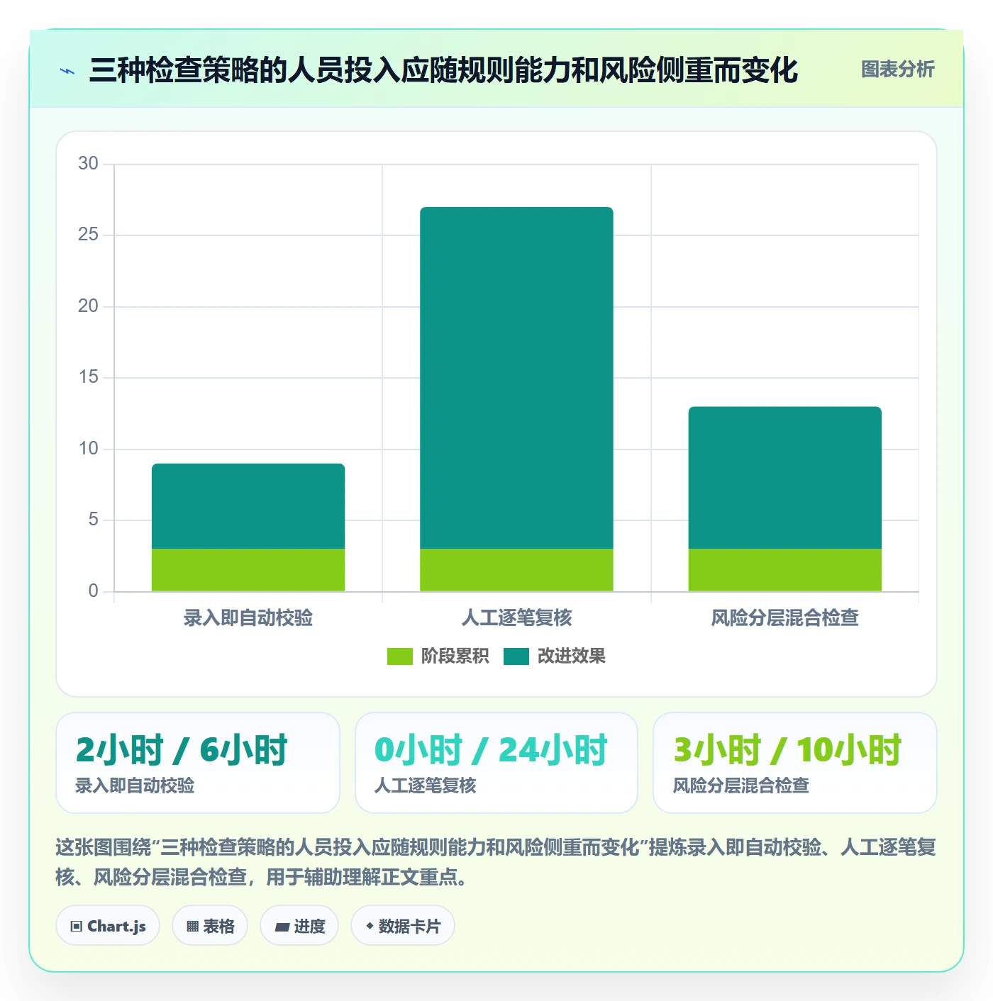
Task: Click the 风险分层混合检查 x-axis label
Action: [784, 618]
